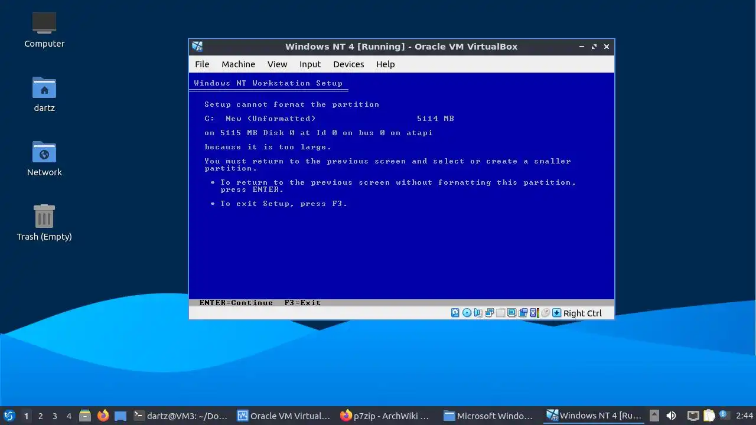Click the CPU virtualization indicator icon
The image size is (756, 425).
click(534, 313)
